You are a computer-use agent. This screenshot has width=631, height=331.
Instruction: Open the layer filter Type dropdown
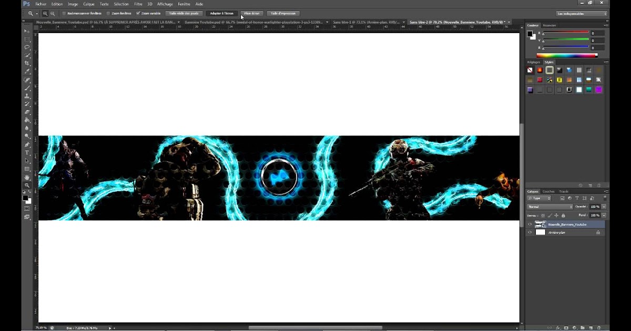tap(539, 199)
